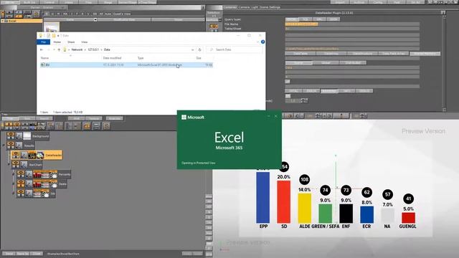Click the red SD bar in preview
This screenshot has width=459, height=258.
coord(284,202)
